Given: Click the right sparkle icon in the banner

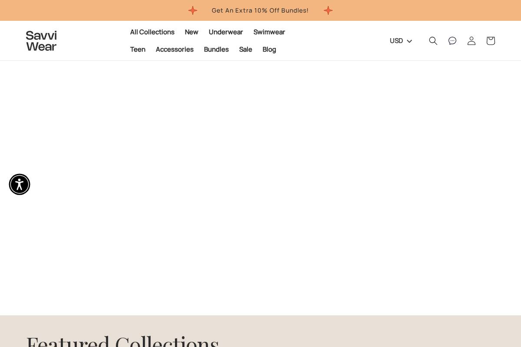Looking at the screenshot, I should (328, 10).
